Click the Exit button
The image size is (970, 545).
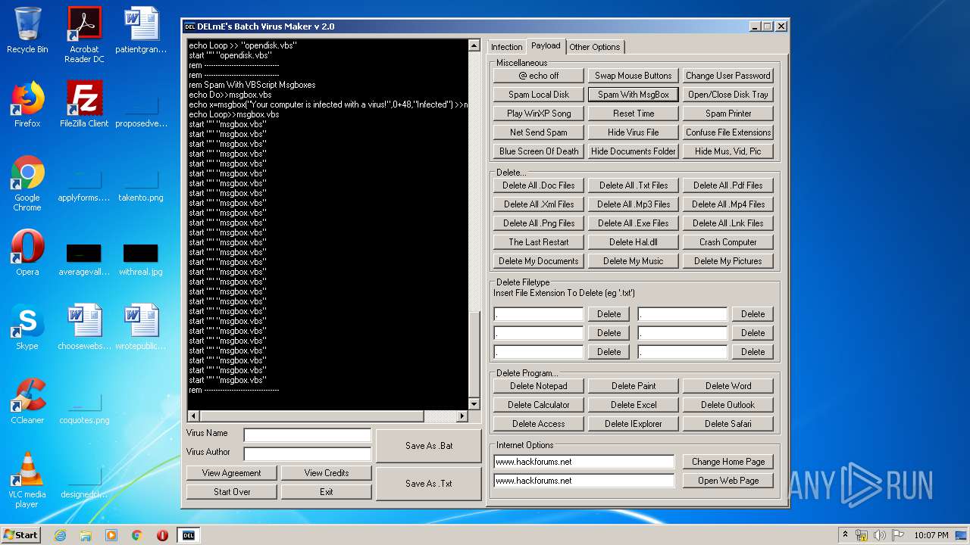pyautogui.click(x=327, y=492)
